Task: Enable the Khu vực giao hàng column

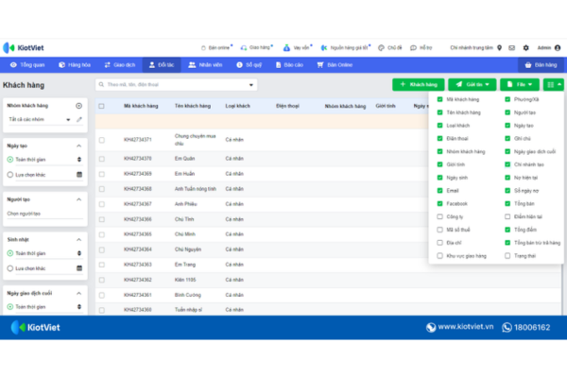Action: [x=439, y=256]
